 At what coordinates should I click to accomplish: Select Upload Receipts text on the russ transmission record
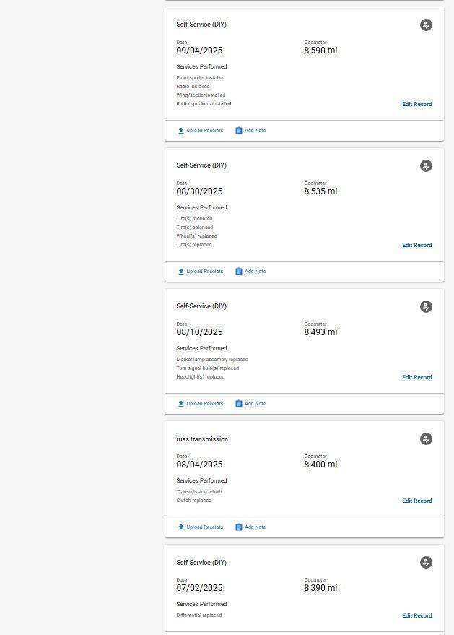coord(205,527)
